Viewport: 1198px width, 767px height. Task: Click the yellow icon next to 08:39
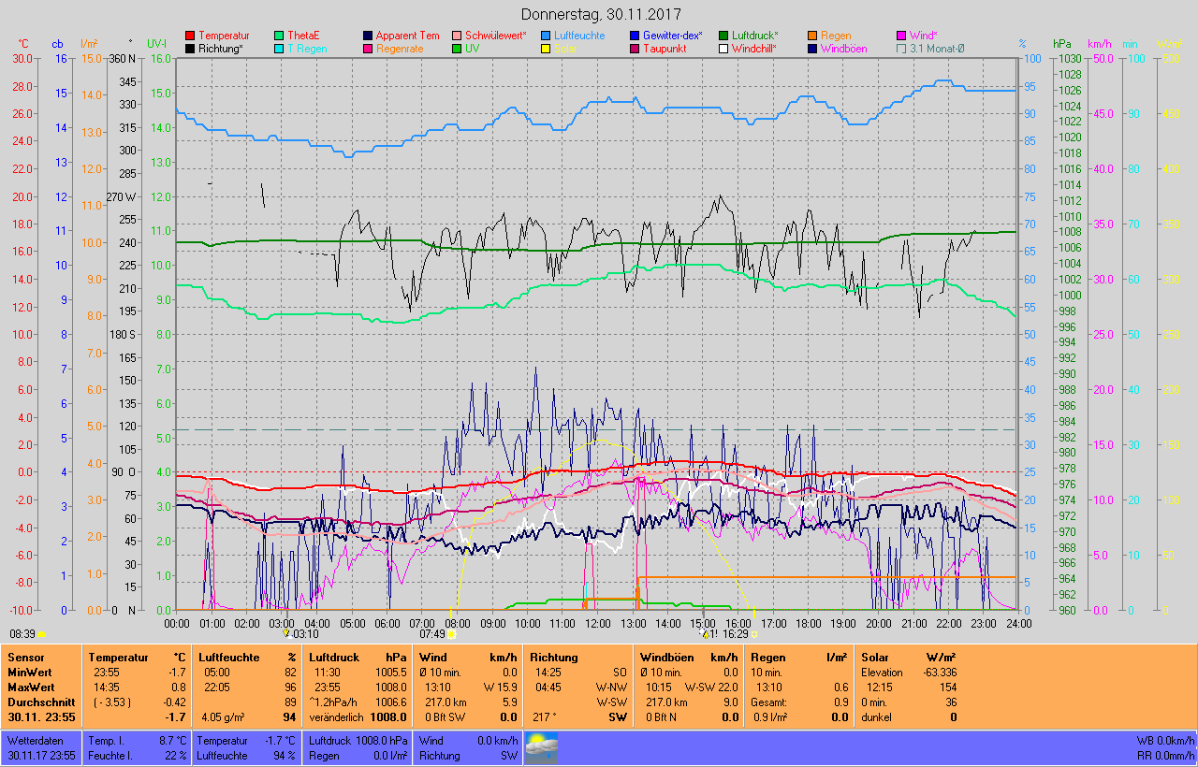[41, 633]
